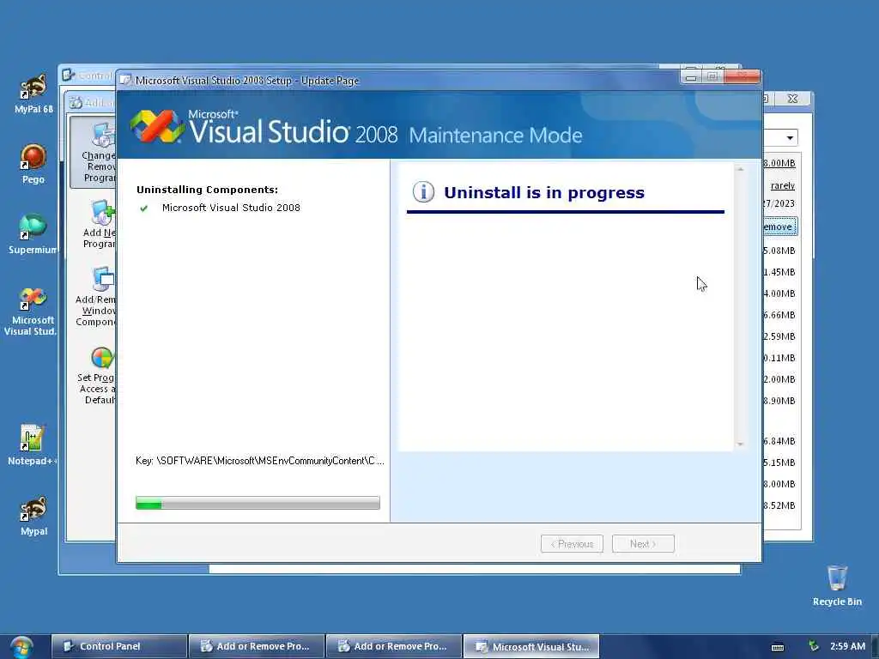Click the 6.66MB size entry in programs list
Viewport: 879px width, 659px height.
pos(779,315)
